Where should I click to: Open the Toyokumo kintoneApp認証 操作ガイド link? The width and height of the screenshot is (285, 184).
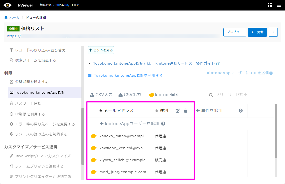[x=155, y=63]
